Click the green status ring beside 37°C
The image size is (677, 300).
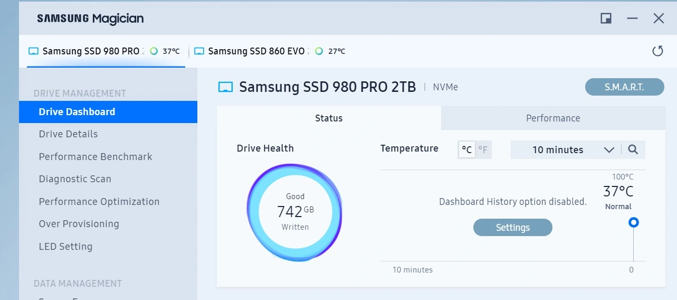point(154,51)
